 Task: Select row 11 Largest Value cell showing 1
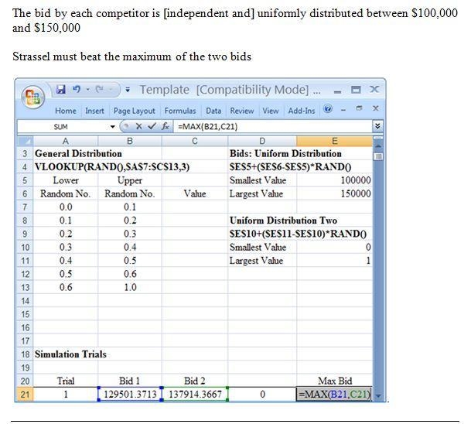(x=334, y=261)
